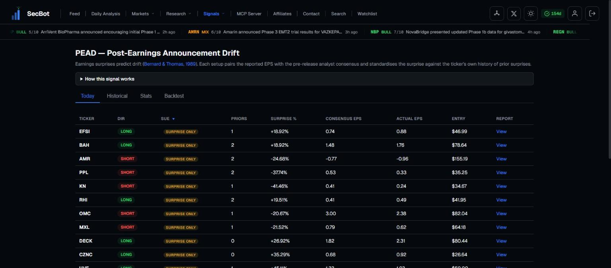Expand the Markets dropdown menu
The width and height of the screenshot is (611, 268).
pyautogui.click(x=143, y=14)
